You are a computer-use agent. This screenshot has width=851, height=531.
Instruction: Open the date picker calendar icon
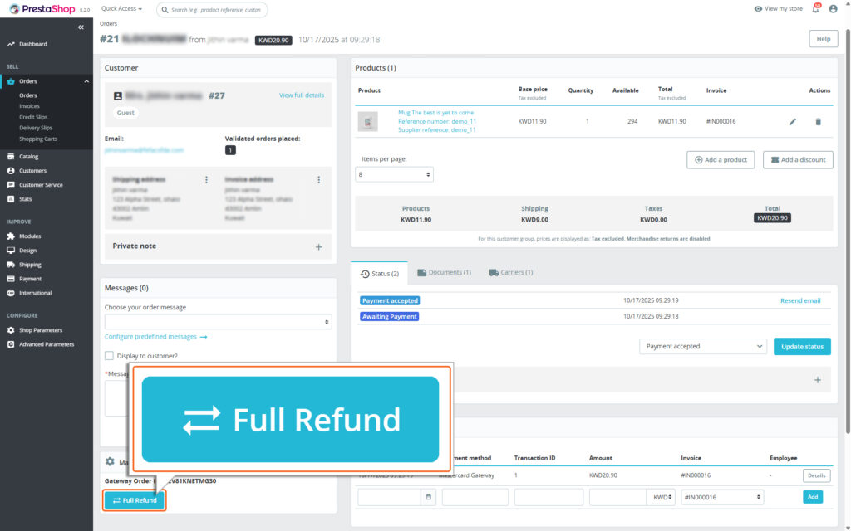427,497
